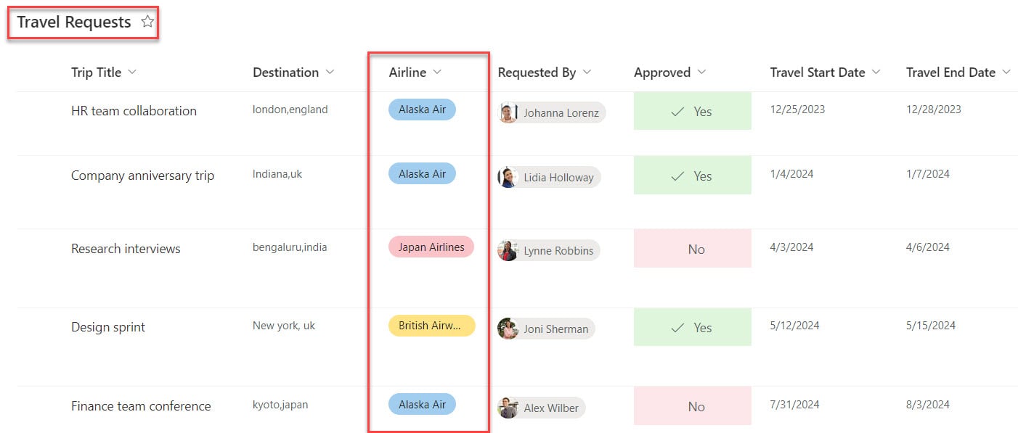This screenshot has width=1018, height=433.
Task: Open the Airline column header dropdown
Action: (x=437, y=72)
